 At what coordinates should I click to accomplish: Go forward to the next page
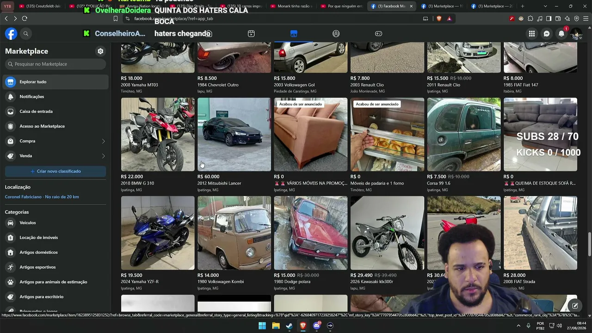coord(15,18)
